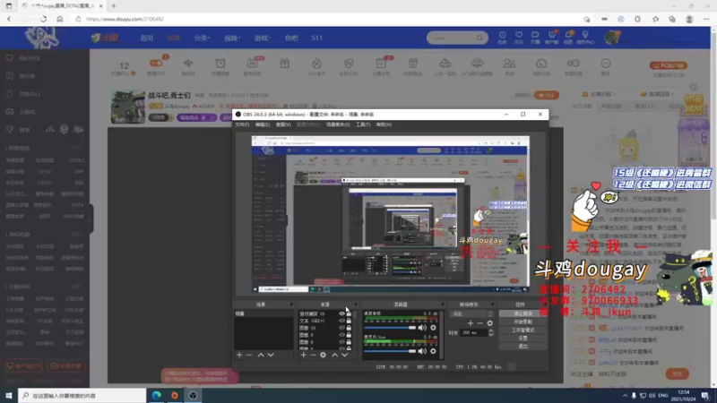Hide the 图像 8 source
The image size is (717, 403).
[341, 342]
